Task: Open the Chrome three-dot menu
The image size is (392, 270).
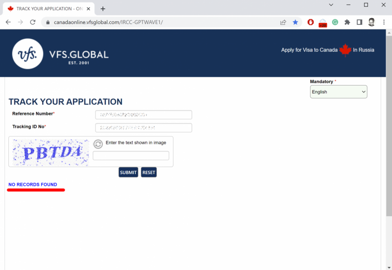Action: pos(383,22)
